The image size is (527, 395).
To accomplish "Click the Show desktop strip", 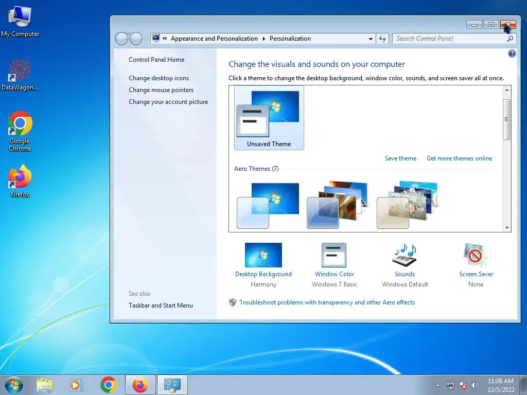I will [523, 385].
